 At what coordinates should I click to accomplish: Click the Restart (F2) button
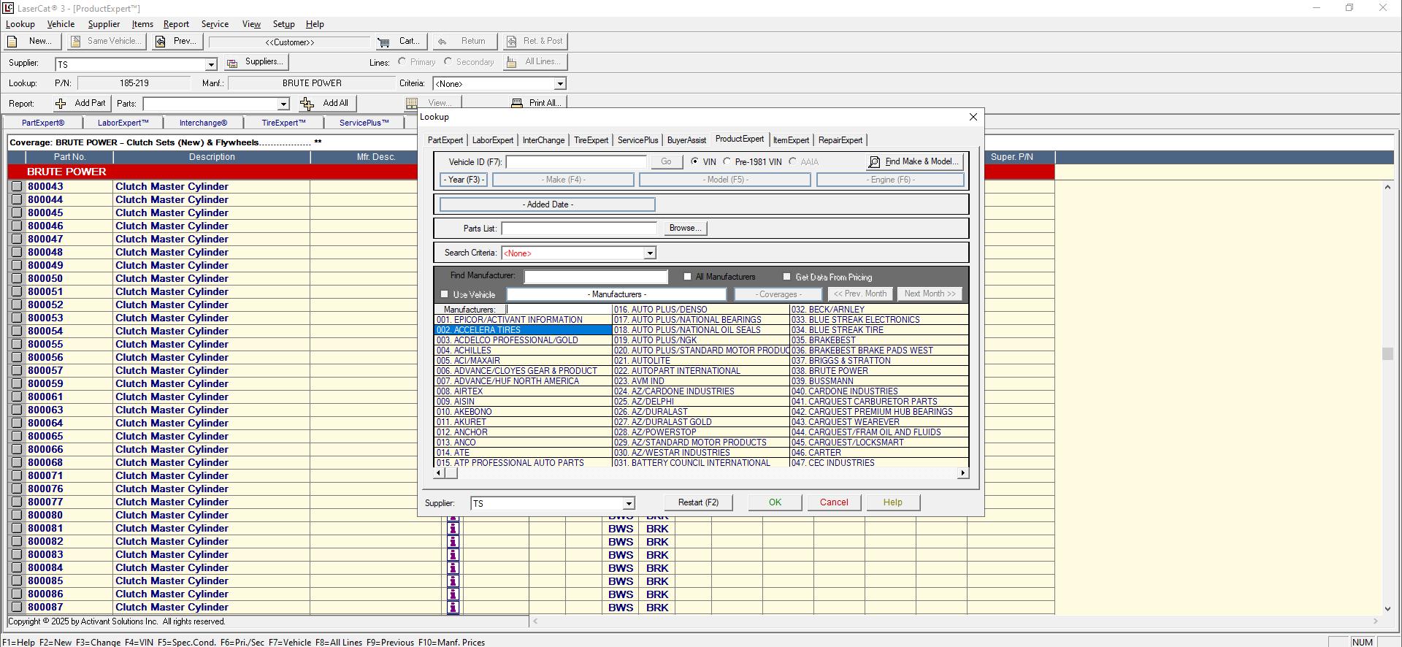[x=698, y=502]
